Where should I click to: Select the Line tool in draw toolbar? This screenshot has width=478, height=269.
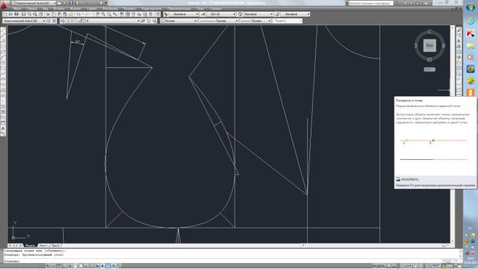(3, 29)
